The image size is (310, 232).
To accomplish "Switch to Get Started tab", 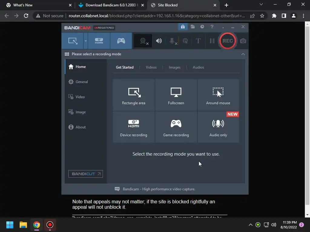I will coord(124,67).
